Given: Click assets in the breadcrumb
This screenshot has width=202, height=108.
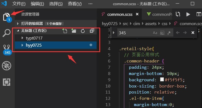Looking at the screenshot, I should [151, 24].
